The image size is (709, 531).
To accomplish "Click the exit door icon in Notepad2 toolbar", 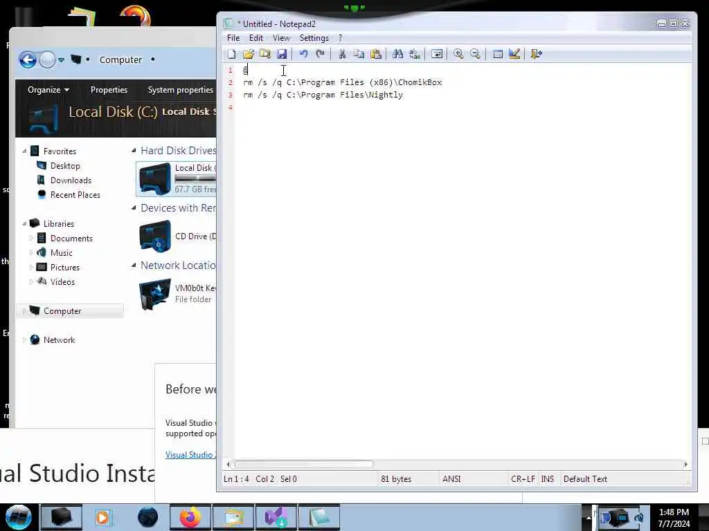I will coord(537,54).
